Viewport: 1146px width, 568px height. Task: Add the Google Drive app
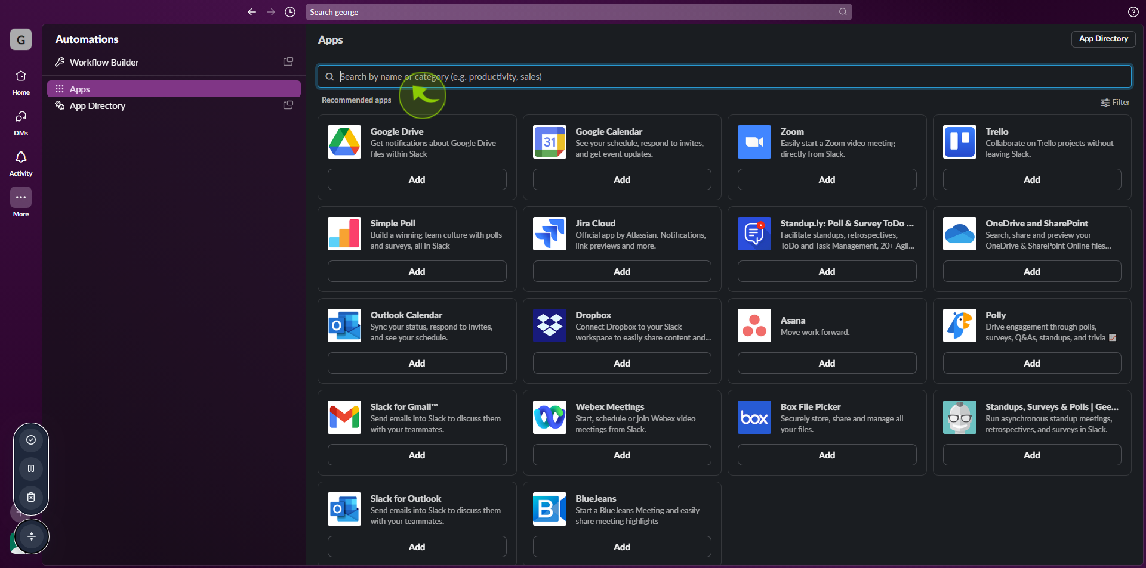pos(417,179)
